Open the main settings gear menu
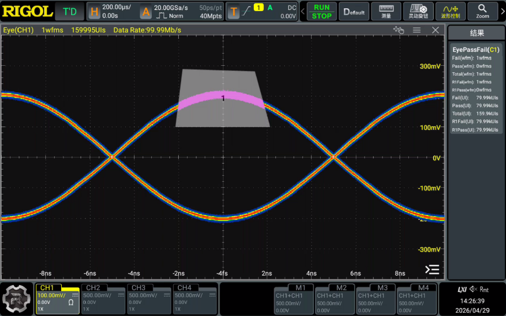The image size is (506, 316). pyautogui.click(x=17, y=299)
